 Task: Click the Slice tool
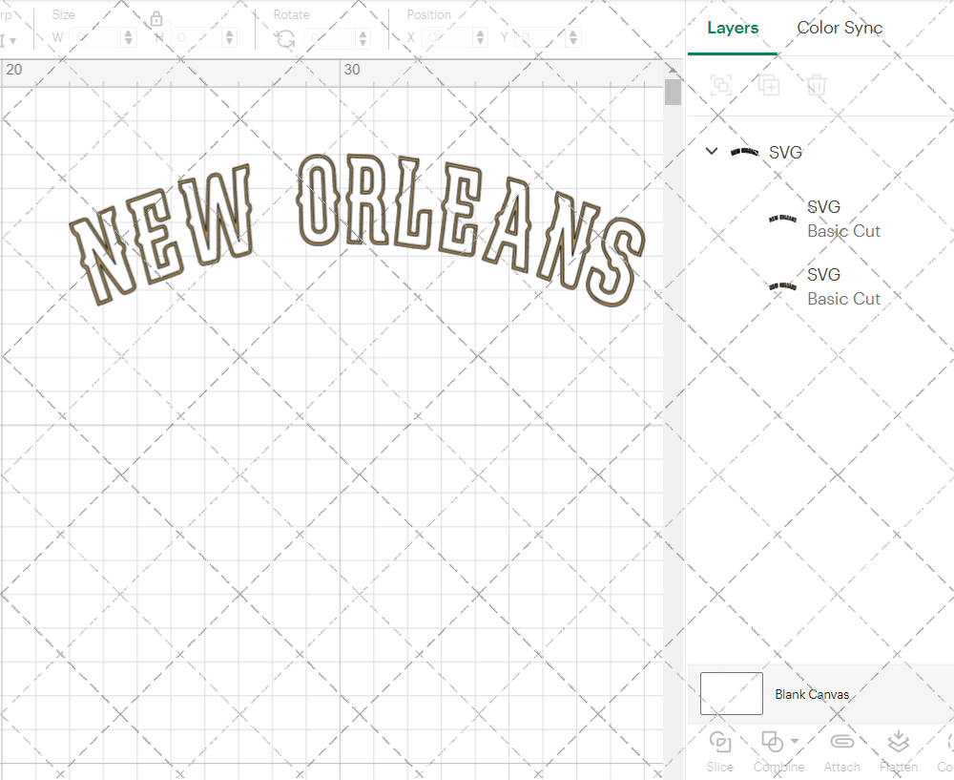(719, 752)
